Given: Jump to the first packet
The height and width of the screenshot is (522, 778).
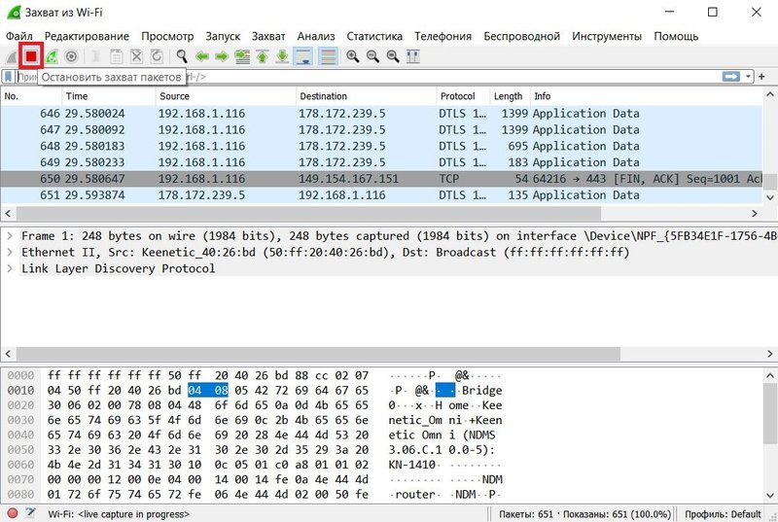Looking at the screenshot, I should (262, 56).
